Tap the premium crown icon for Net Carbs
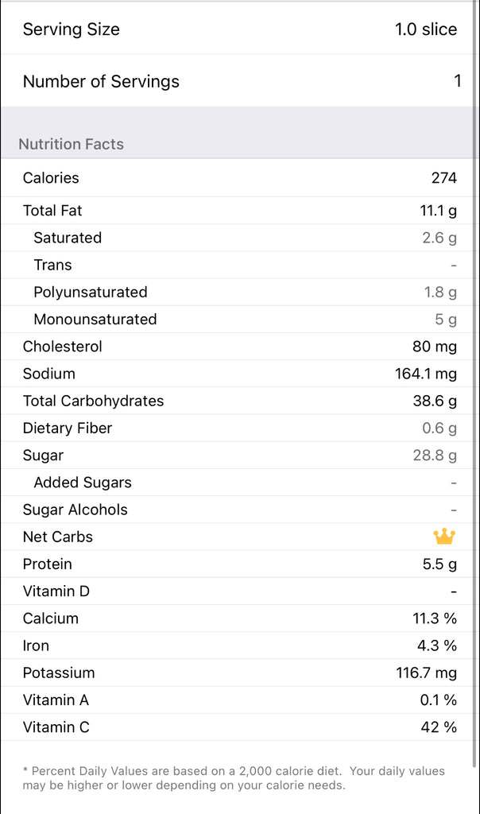480x814 pixels. pyautogui.click(x=444, y=537)
